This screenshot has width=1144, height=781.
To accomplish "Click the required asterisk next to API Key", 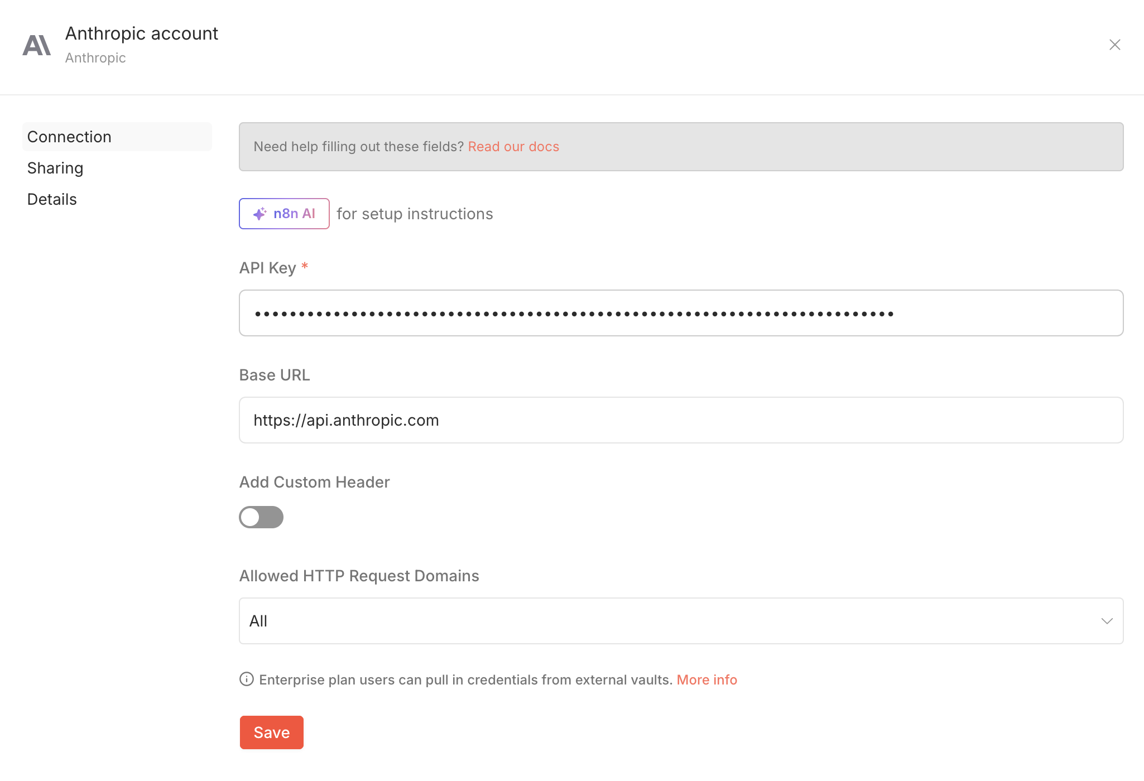I will [x=305, y=267].
